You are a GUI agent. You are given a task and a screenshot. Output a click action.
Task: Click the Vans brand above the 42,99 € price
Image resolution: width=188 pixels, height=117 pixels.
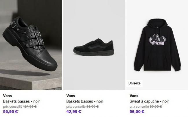click(71, 96)
